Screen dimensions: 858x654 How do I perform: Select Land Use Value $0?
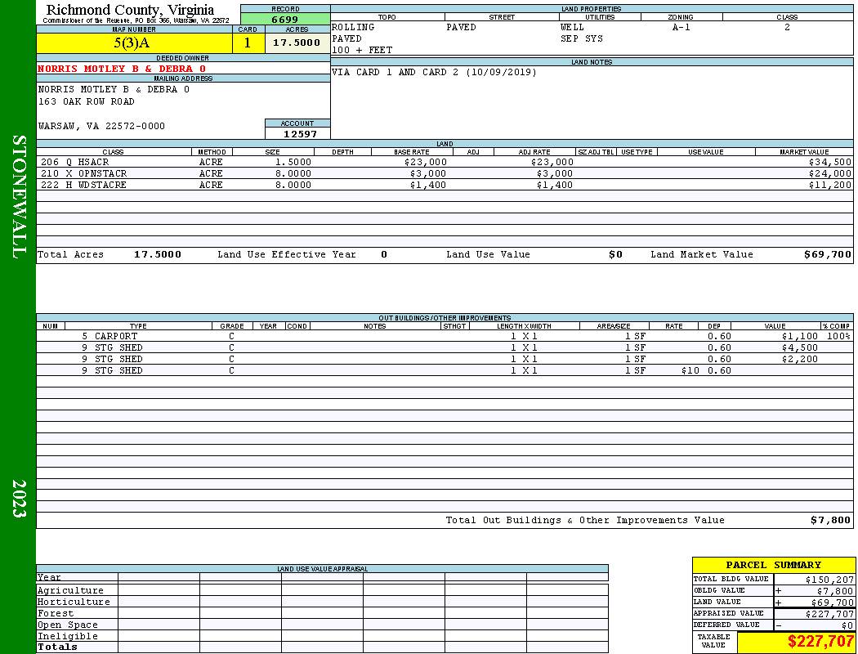[x=615, y=254]
